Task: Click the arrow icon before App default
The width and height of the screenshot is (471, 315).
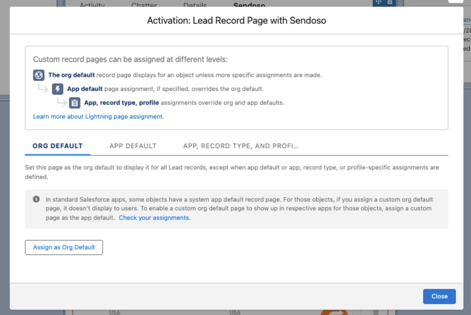Action: point(43,88)
